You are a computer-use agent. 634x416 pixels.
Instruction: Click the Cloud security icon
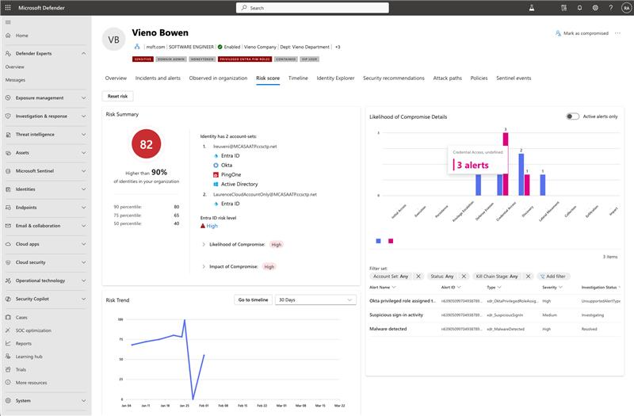click(x=8, y=262)
